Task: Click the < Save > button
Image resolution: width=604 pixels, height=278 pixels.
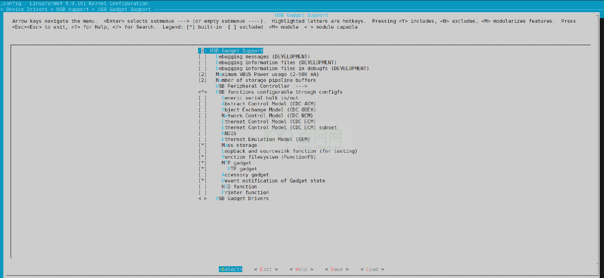Action: (x=337, y=269)
